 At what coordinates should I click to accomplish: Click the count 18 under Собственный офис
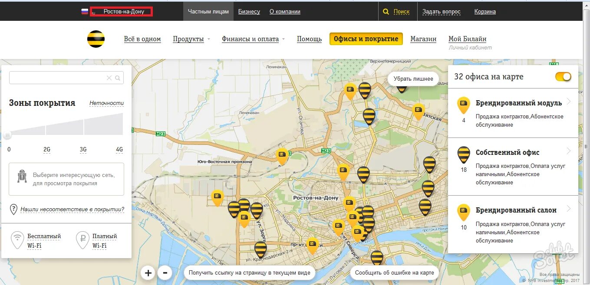(x=464, y=170)
